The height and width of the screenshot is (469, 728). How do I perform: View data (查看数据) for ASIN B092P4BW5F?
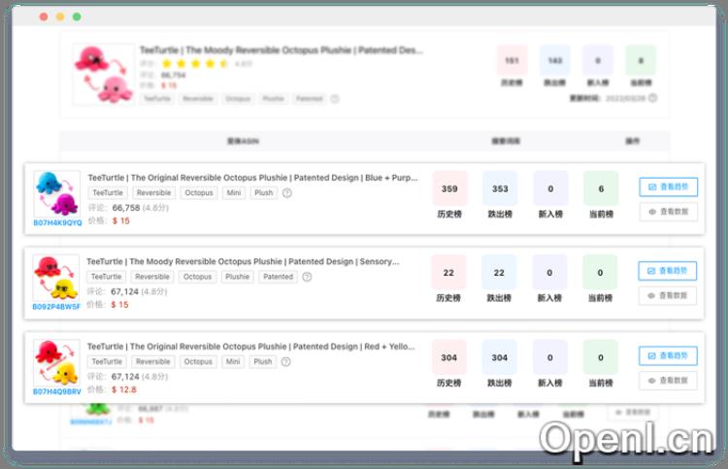(x=668, y=295)
